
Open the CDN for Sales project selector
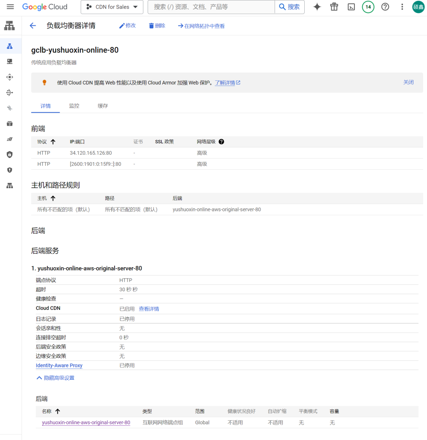[x=112, y=7]
